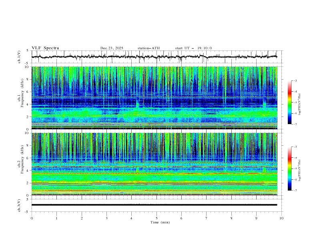This screenshot has width=317, height=245.
Task: Click the ch.1 "Frequency (kHz)" axis label
Action: tap(22, 92)
